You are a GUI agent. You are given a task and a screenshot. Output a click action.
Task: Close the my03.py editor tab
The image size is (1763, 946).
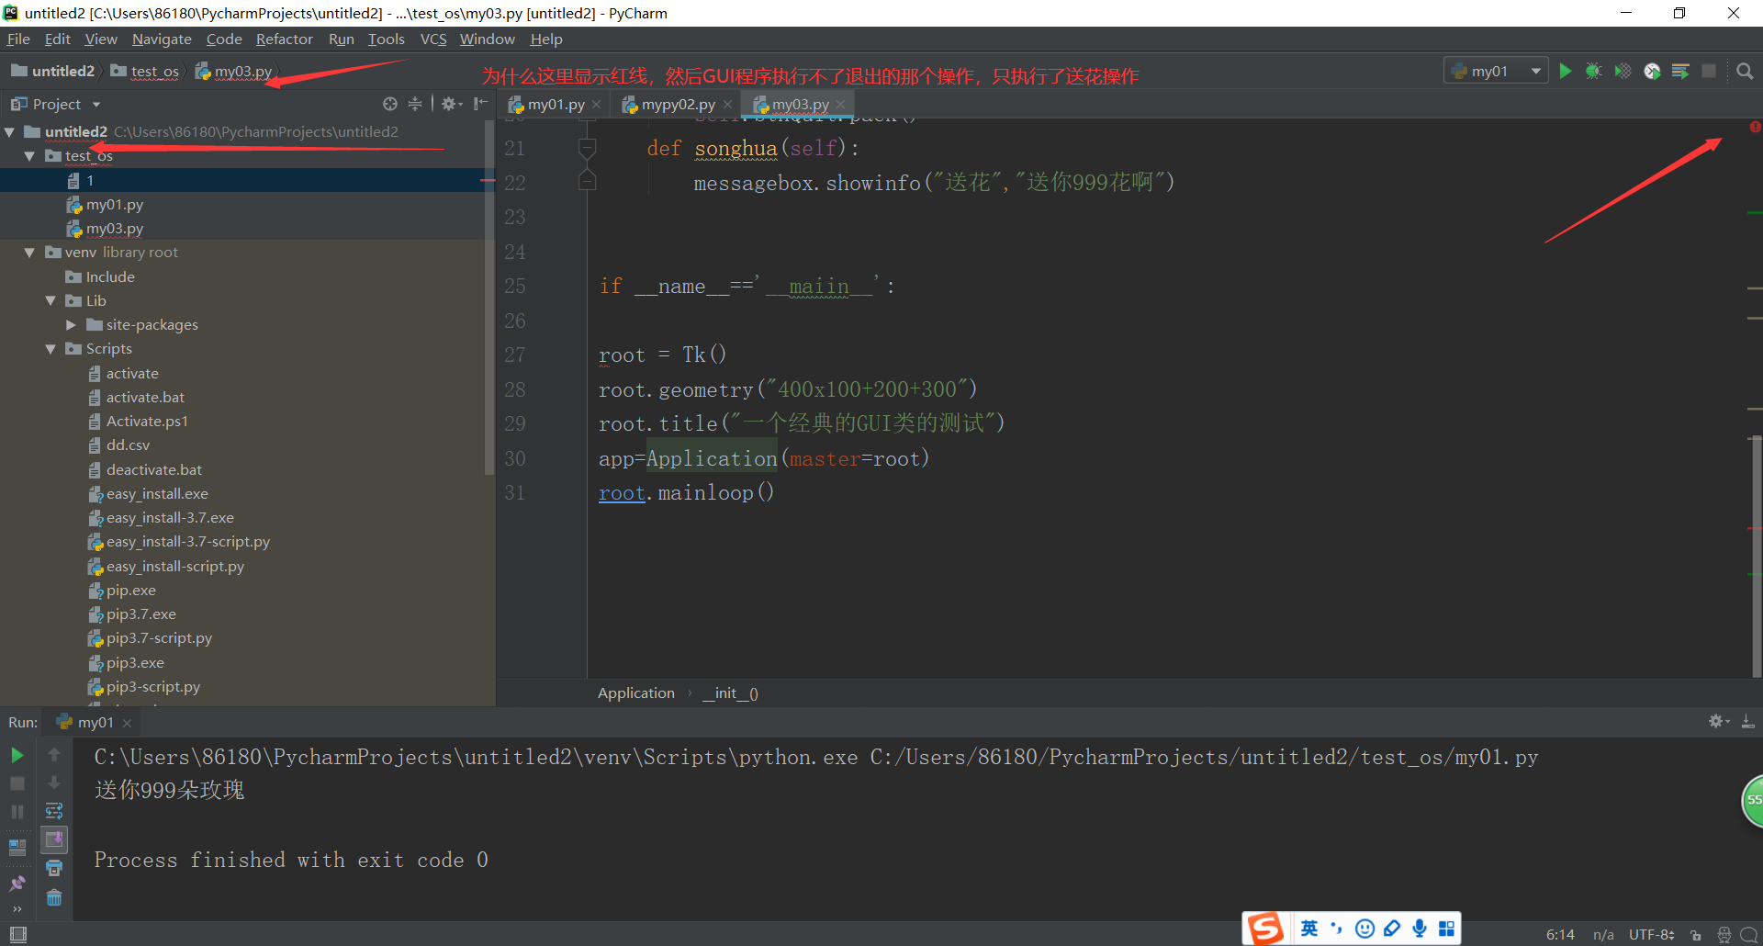pyautogui.click(x=840, y=105)
